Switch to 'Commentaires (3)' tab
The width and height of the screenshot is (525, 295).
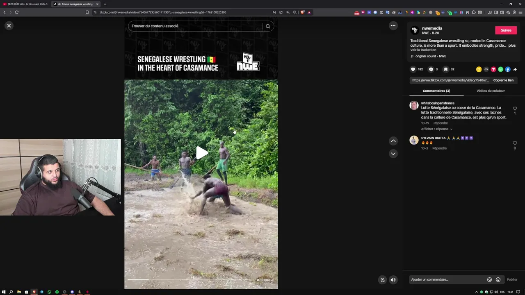436,91
